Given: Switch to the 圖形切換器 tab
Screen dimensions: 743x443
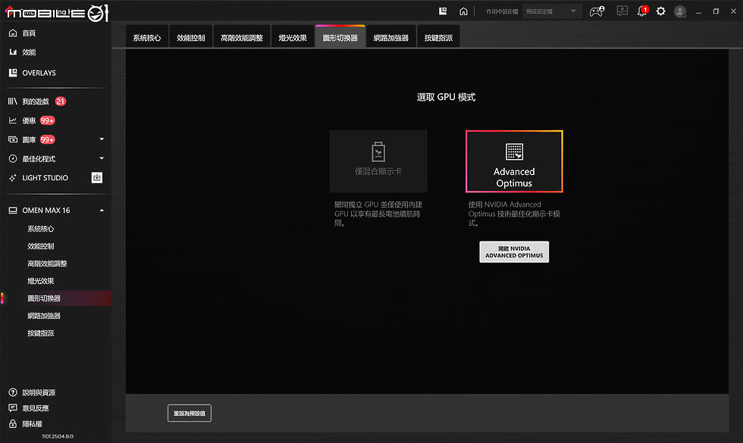Looking at the screenshot, I should pos(340,37).
